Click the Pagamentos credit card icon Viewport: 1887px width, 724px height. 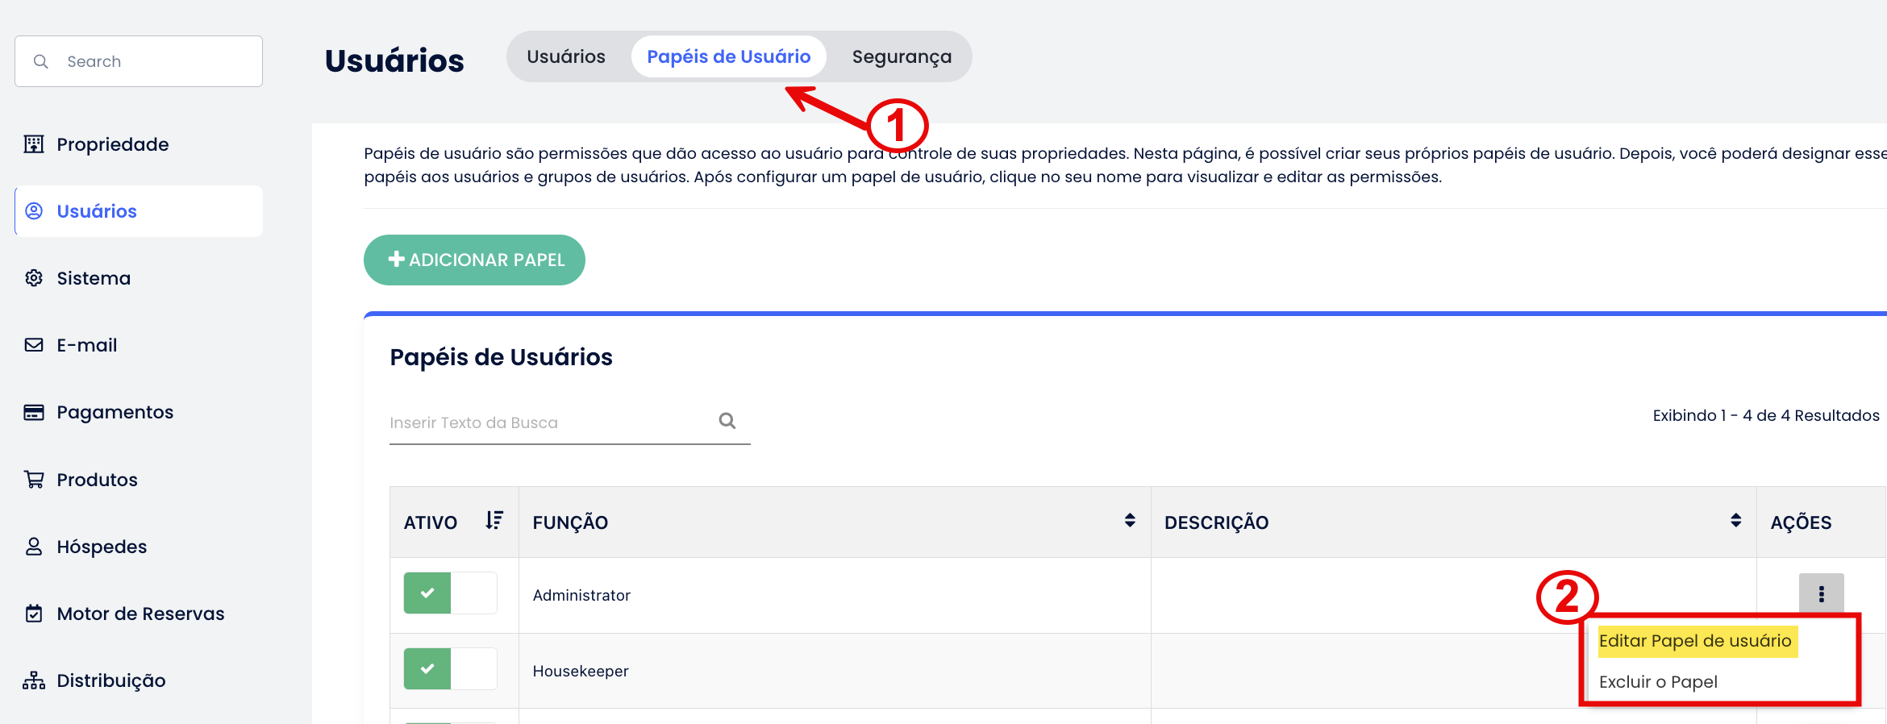tap(34, 413)
